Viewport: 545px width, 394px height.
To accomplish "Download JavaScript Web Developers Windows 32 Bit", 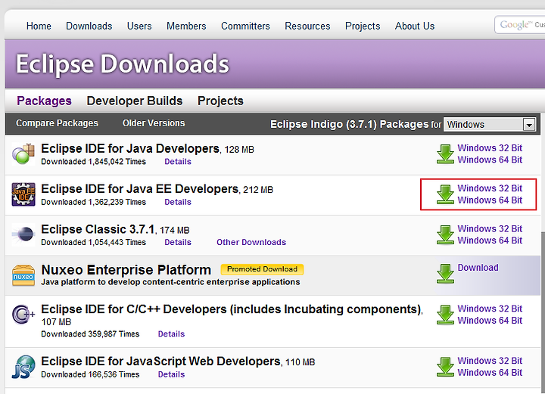I will [x=490, y=361].
